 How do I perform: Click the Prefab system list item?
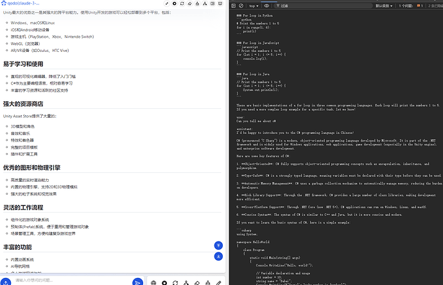tap(49, 227)
